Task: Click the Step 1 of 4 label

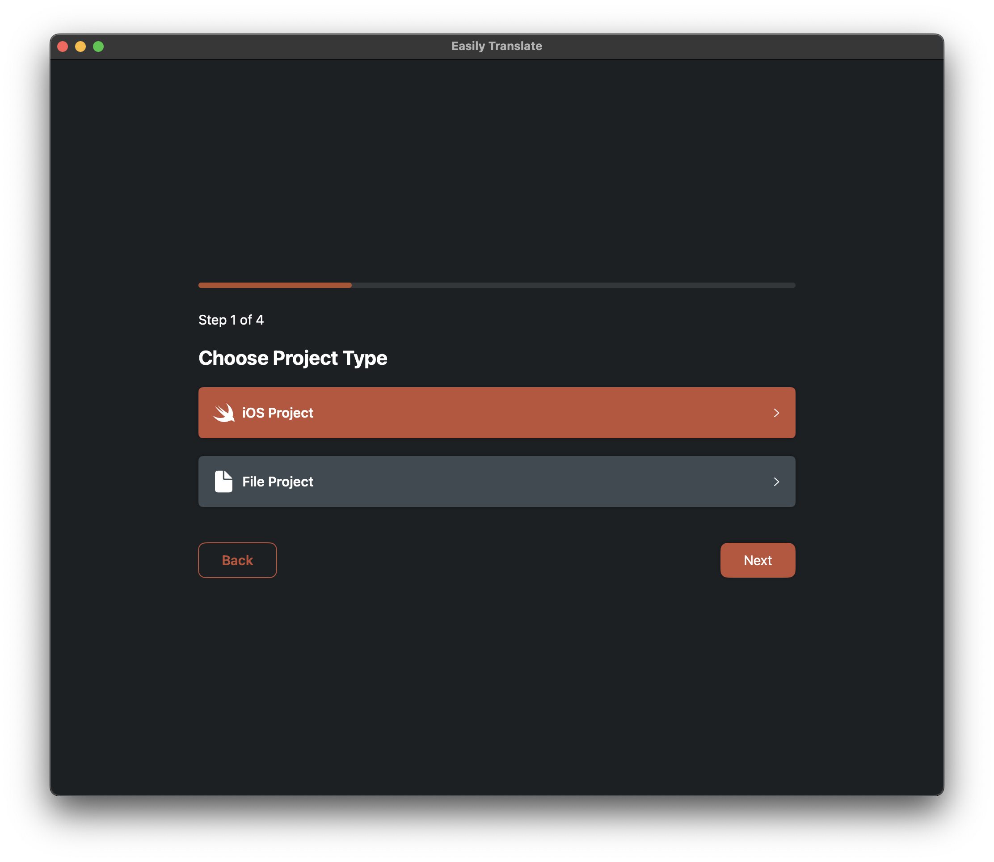Action: (231, 320)
